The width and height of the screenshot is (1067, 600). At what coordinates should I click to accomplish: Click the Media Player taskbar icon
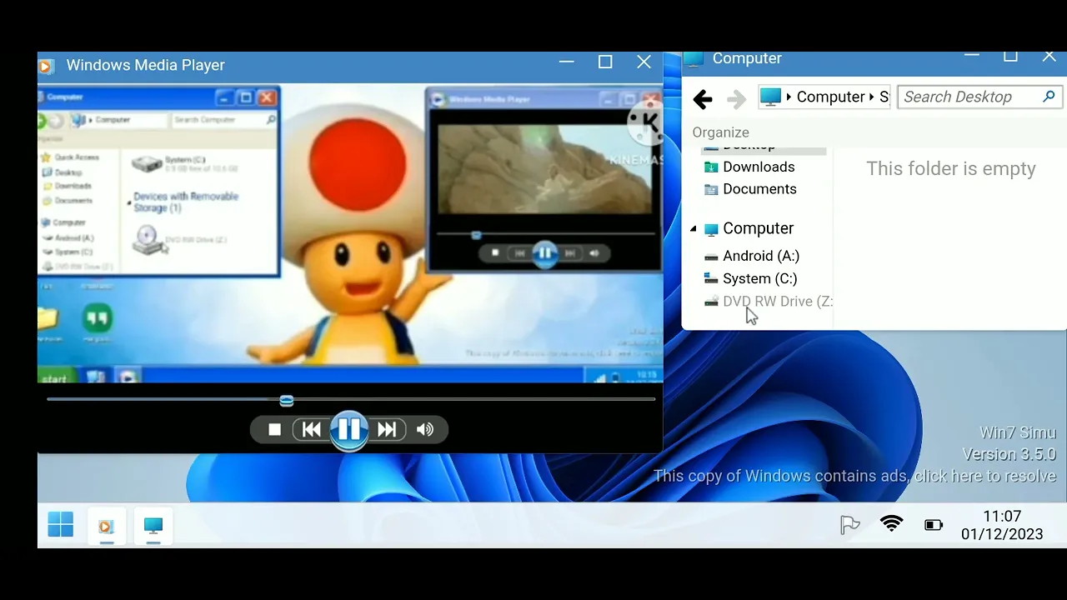[x=106, y=526]
